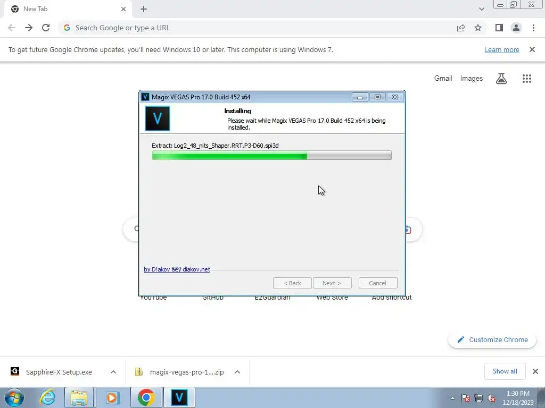Launch Internet Explorer from taskbar
This screenshot has height=408, width=545.
coord(47,397)
